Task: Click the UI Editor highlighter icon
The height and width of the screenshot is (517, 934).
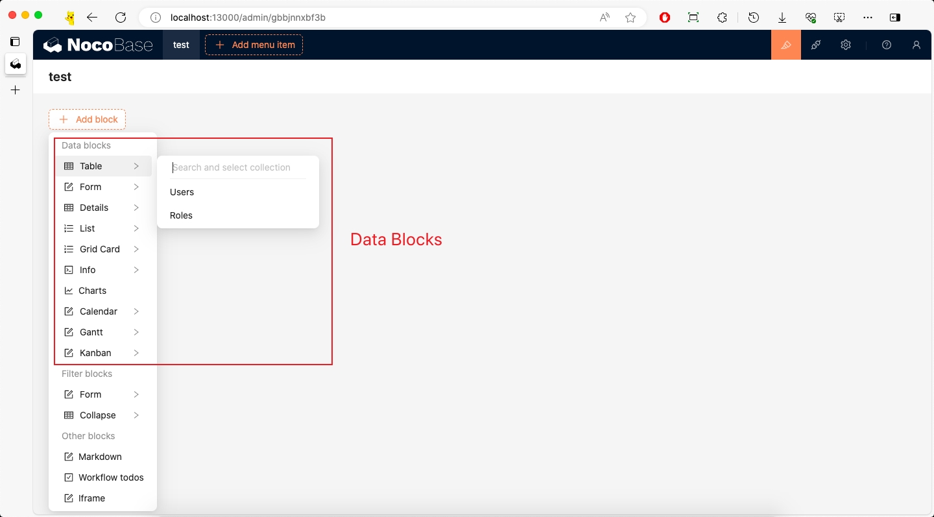Action: coord(785,45)
